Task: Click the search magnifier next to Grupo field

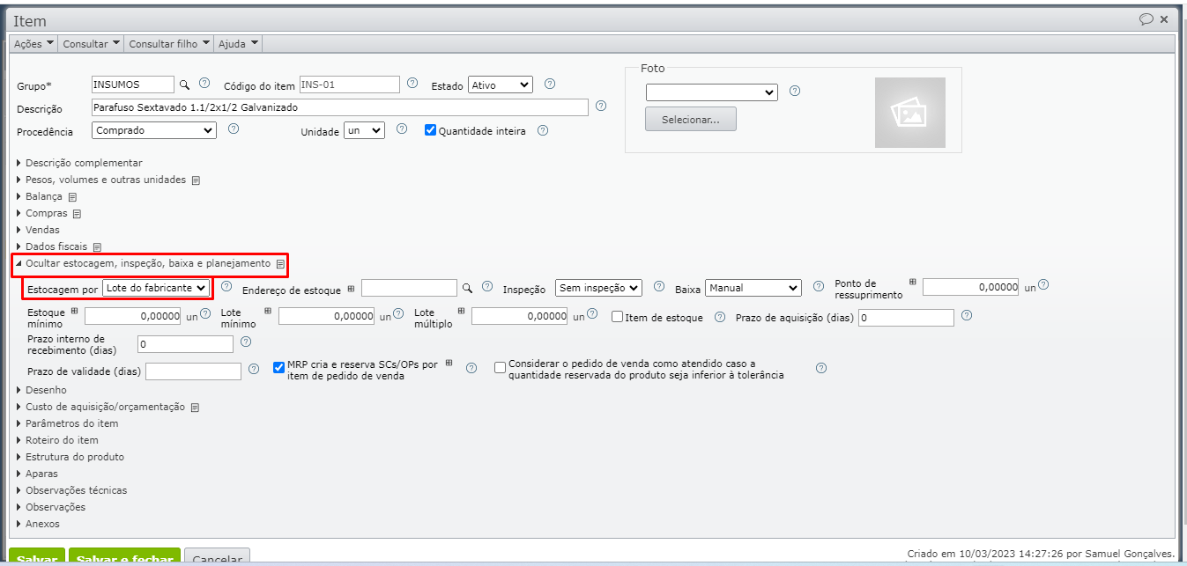Action: tap(185, 85)
